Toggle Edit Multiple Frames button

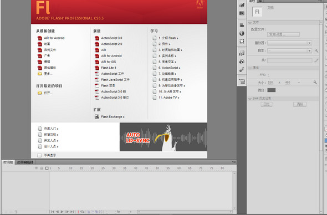[x=97, y=212]
